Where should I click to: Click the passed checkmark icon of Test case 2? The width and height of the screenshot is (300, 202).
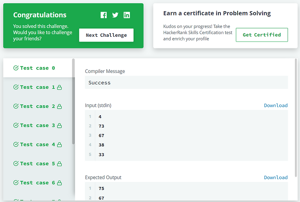16,106
